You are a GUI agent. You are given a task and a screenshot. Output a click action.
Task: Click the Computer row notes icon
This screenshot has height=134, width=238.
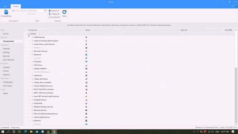click(86, 61)
